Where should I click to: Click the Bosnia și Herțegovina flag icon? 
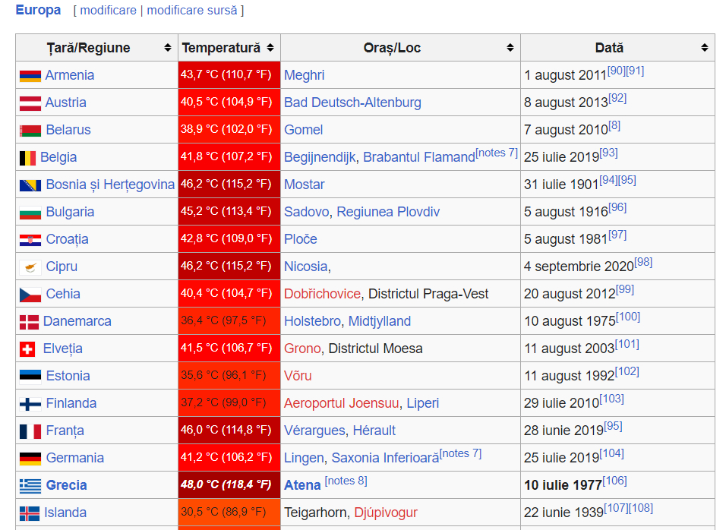point(30,185)
